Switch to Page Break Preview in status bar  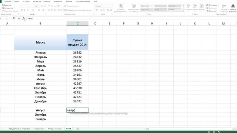218,132
